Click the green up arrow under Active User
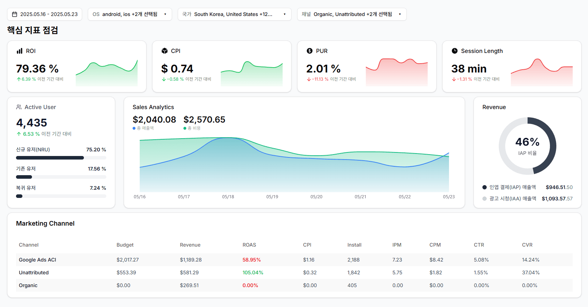 pyautogui.click(x=19, y=134)
